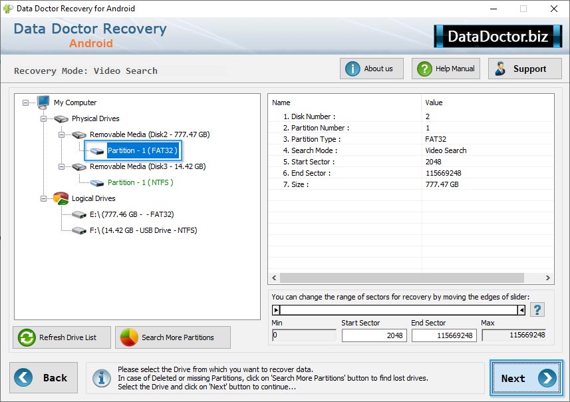Click the Partition Number row
The height and width of the screenshot is (402, 570).
(411, 128)
